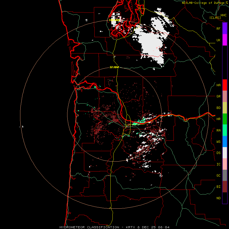This screenshot has height=229, width=229.
Task: Click the GR legend color block
Action: click(225, 96)
